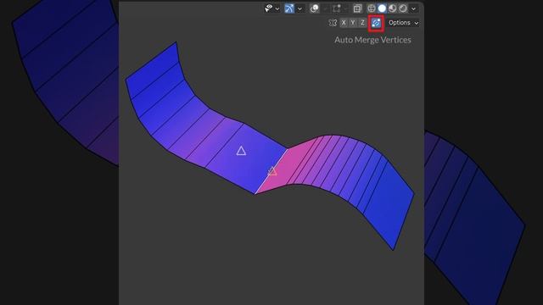Viewport: 543px width, 305px height.
Task: Enable X axis mirror
Action: coord(344,23)
